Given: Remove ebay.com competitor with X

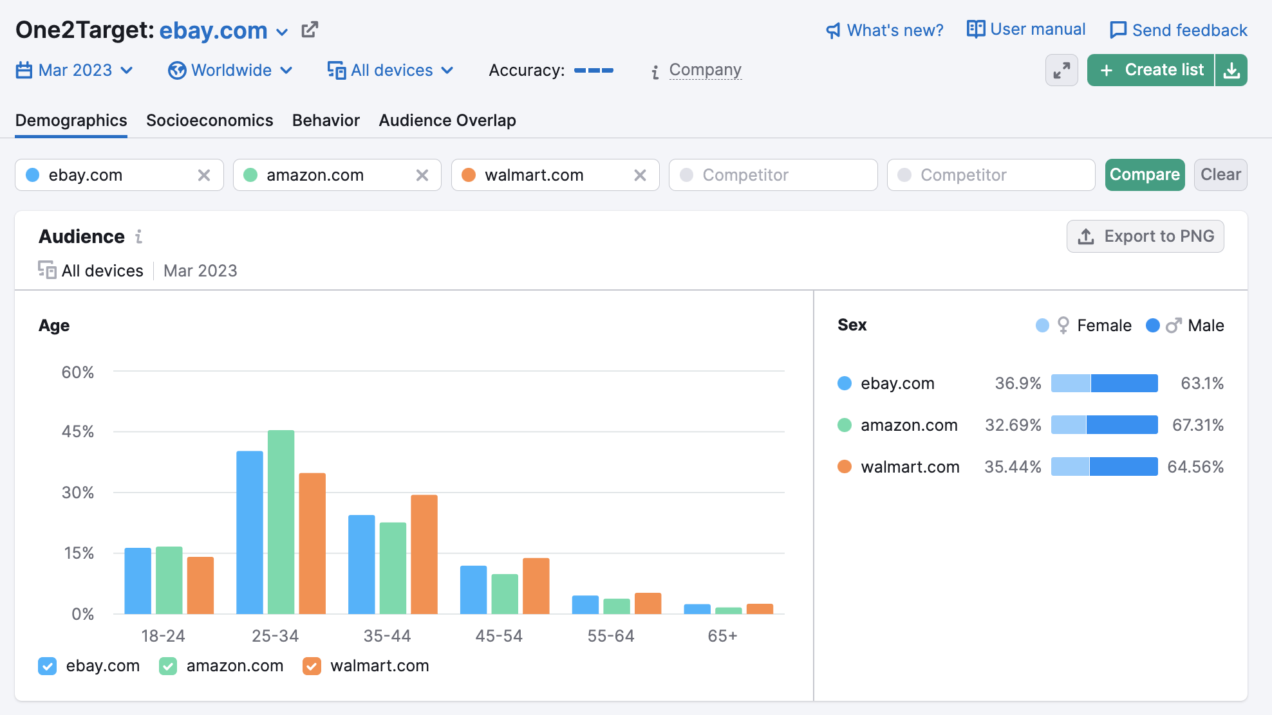Looking at the screenshot, I should tap(204, 175).
